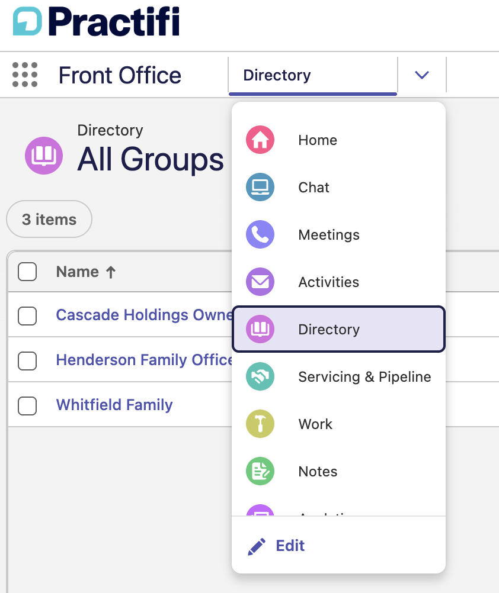Select Meetings from navigation menu
Image resolution: width=499 pixels, height=593 pixels.
point(338,234)
